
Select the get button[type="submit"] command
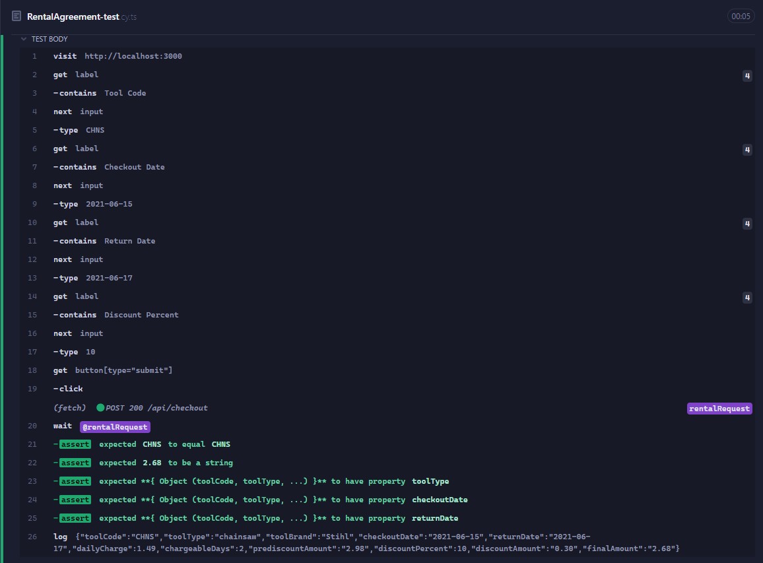[387, 371]
